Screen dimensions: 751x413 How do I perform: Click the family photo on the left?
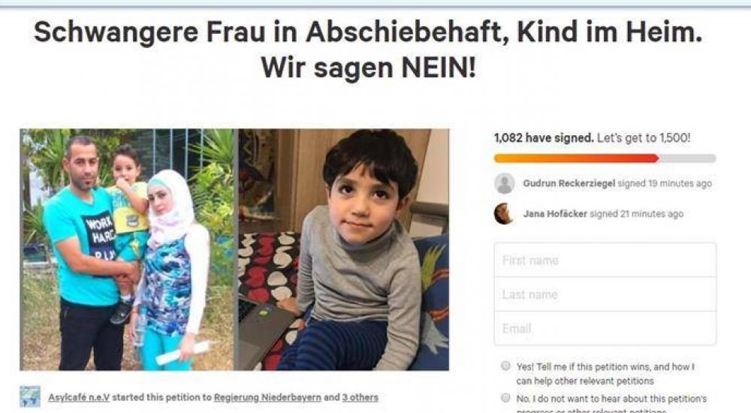[127, 249]
